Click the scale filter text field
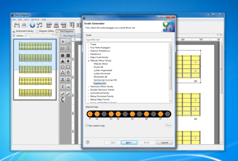238x161 pixels. (129, 40)
